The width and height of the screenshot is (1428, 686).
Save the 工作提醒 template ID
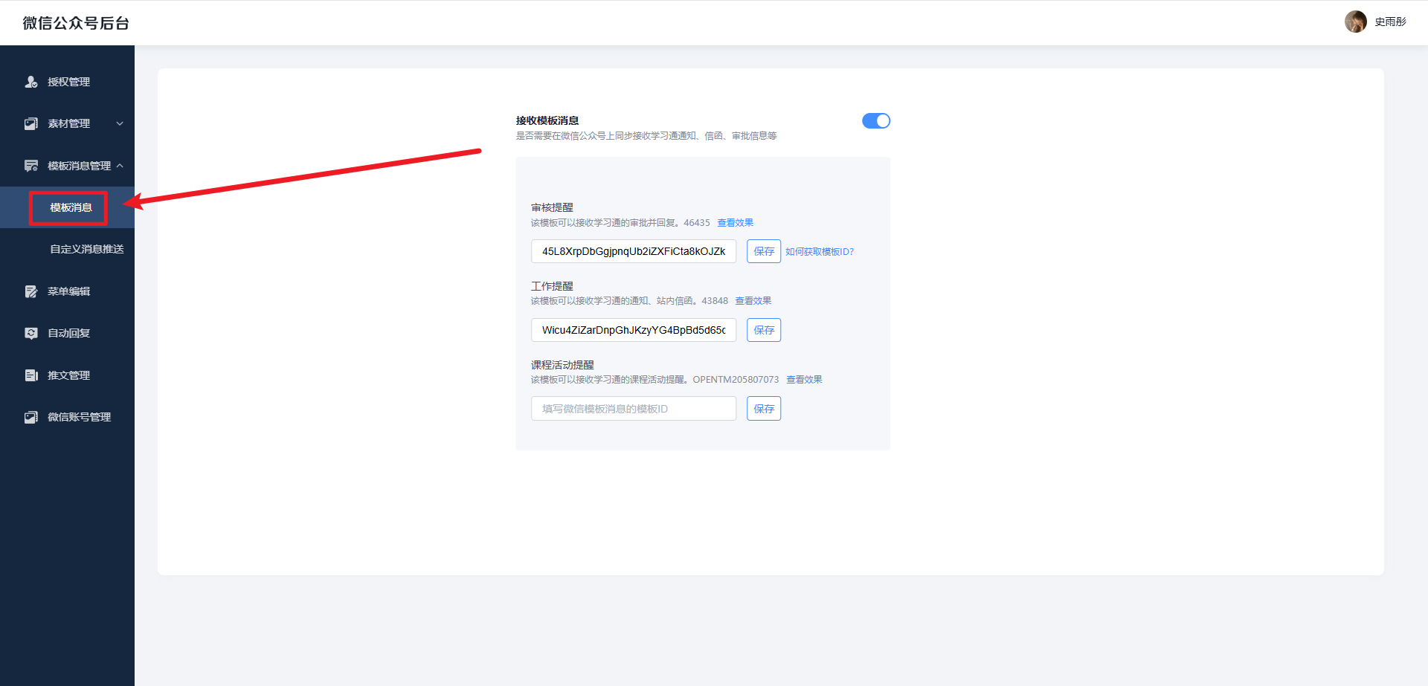(763, 330)
